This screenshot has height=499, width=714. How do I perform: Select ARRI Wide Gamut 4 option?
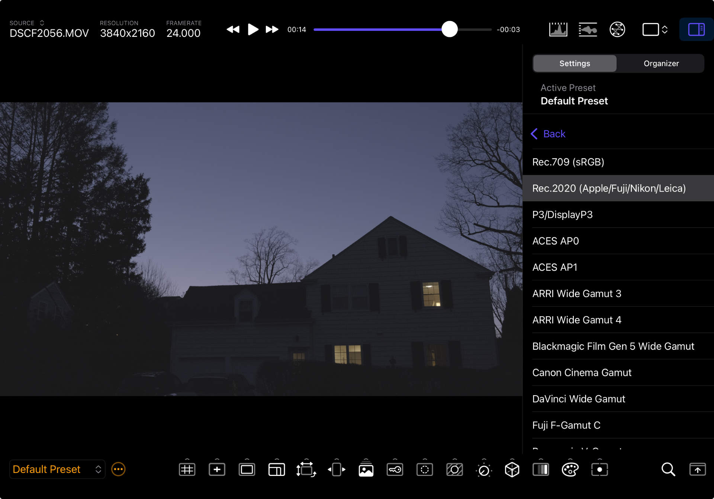pyautogui.click(x=576, y=320)
